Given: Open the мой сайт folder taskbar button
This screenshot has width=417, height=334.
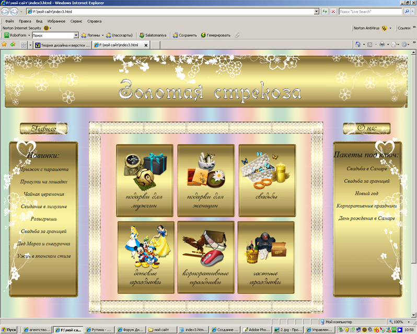Looking at the screenshot, I should pyautogui.click(x=161, y=330).
